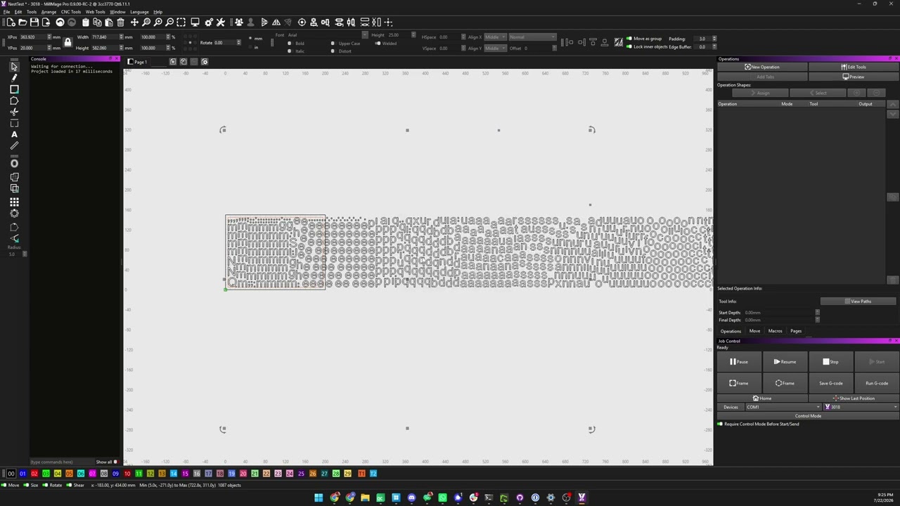Click the delete trash can icon
This screenshot has height=506, width=900.
tap(120, 22)
